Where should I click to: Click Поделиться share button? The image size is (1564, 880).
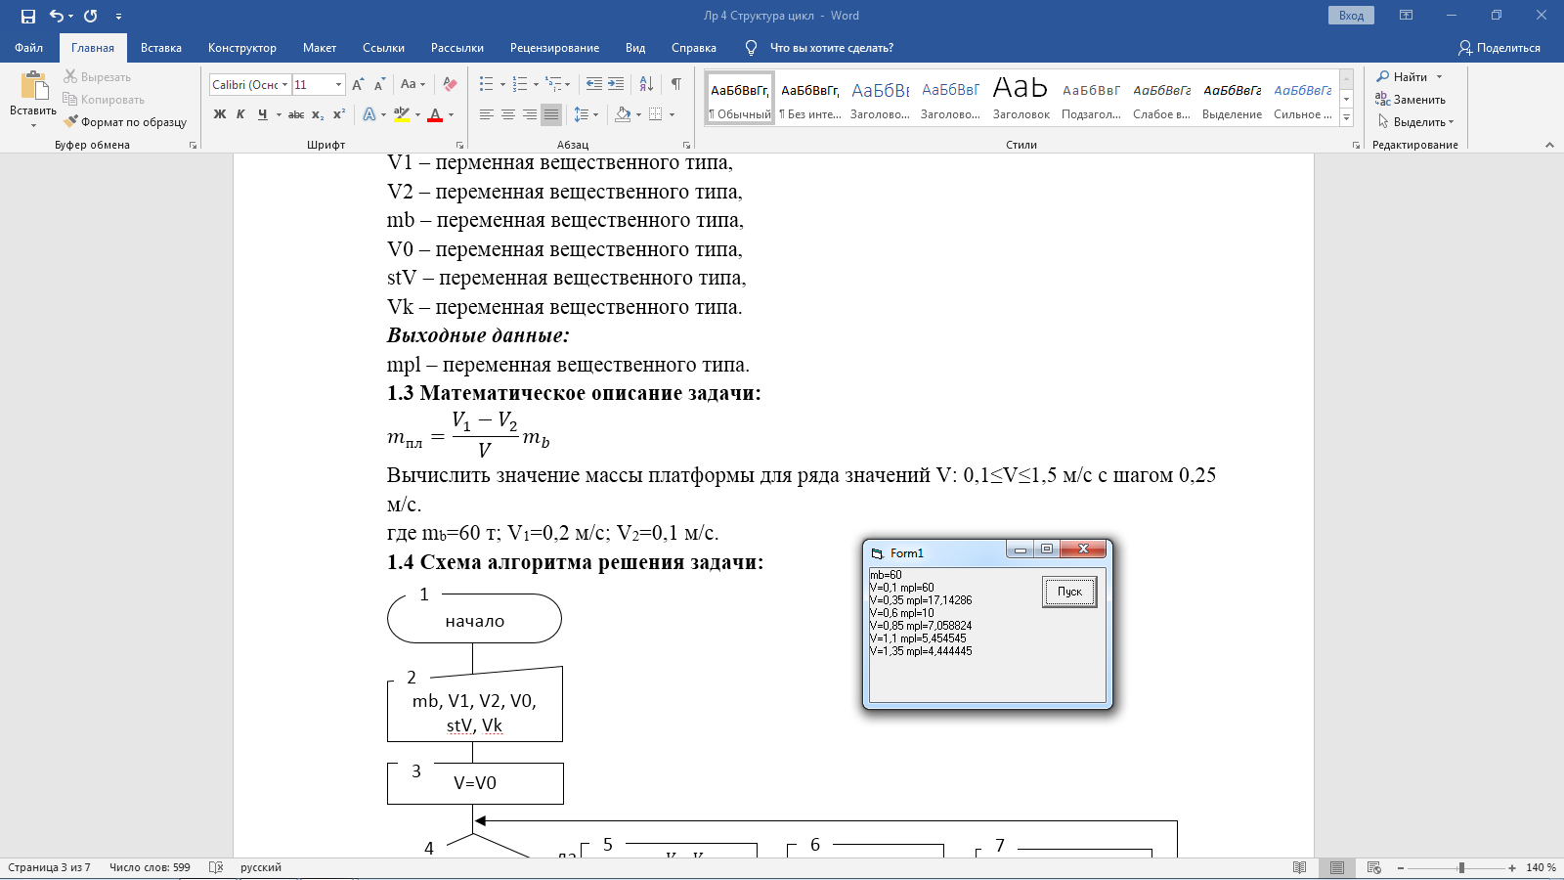[1499, 48]
